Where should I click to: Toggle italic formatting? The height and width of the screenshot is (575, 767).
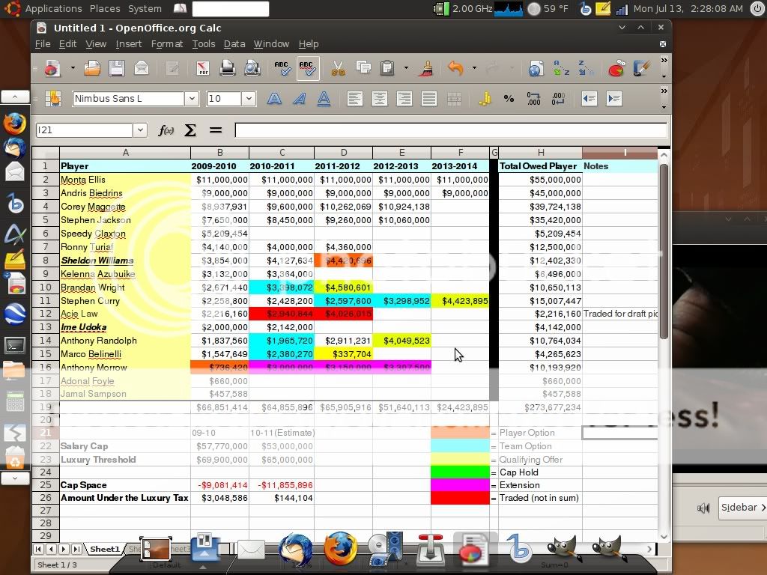tap(299, 99)
